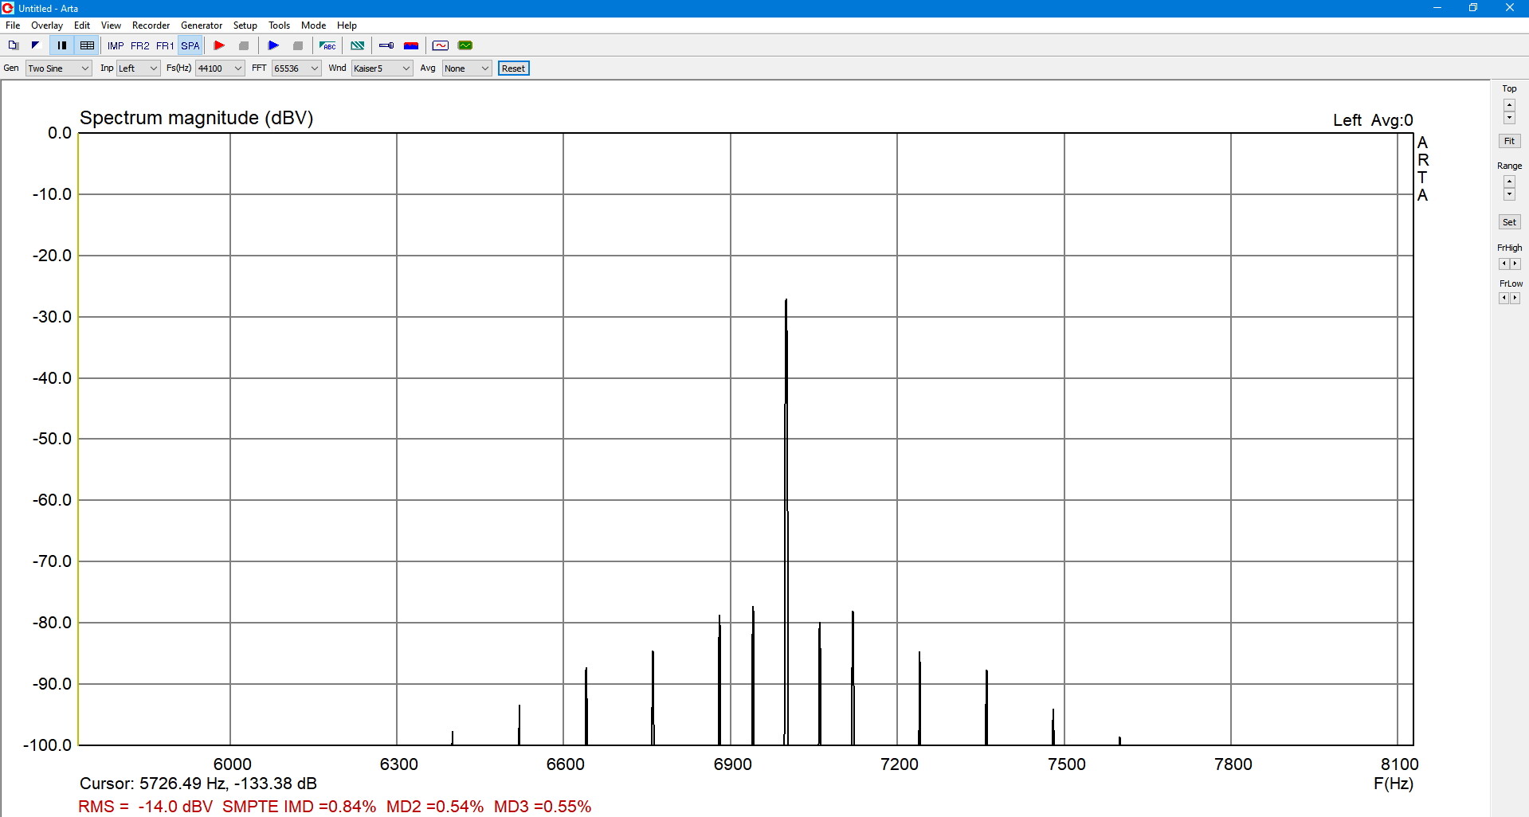Image resolution: width=1529 pixels, height=817 pixels.
Task: Click the black-and-white color toggle icon
Action: point(35,45)
